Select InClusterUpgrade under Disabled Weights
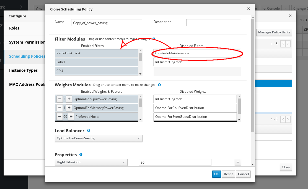The image size is (308, 189). point(195,99)
